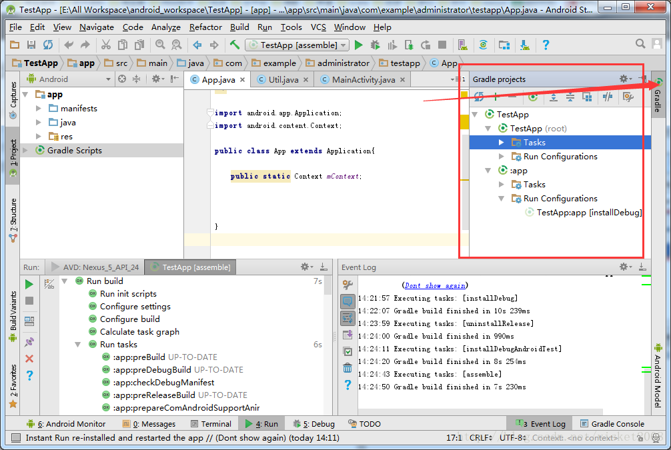671x450 pixels.
Task: Expand the selected Tasks node under TestApp (root)
Action: tap(501, 143)
